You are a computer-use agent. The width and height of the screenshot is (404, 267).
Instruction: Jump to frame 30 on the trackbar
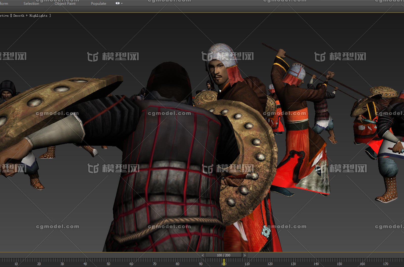click(62, 264)
